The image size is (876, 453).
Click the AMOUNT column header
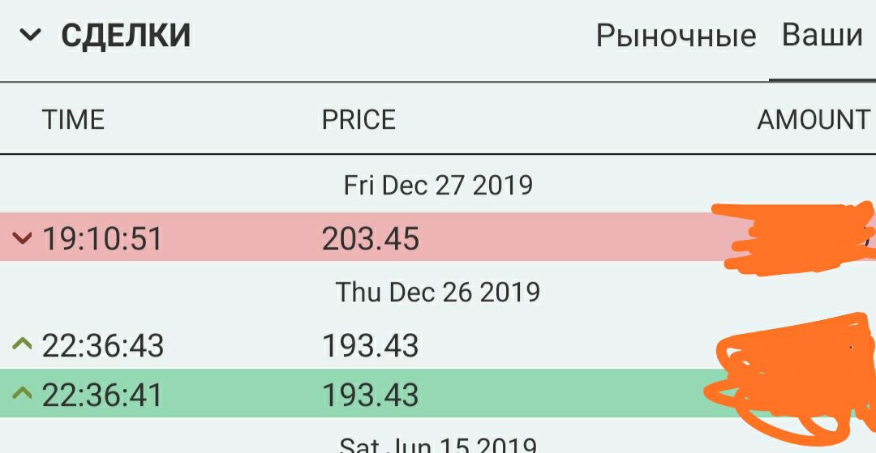pos(814,119)
